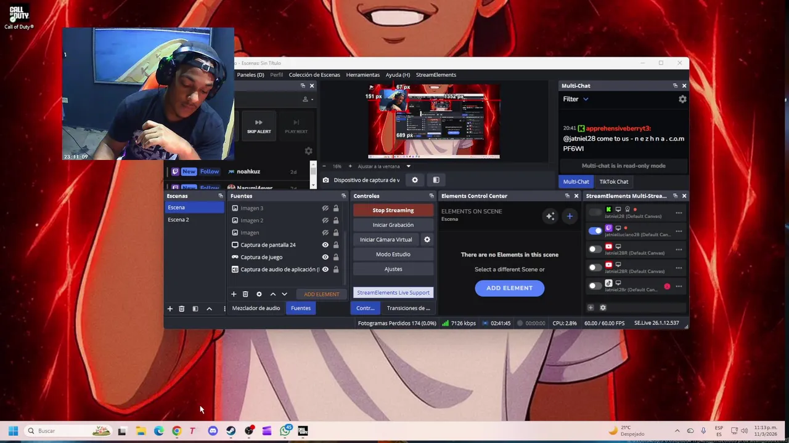This screenshot has height=443, width=789.
Task: Click the preview zoom in plus
Action: 350,166
